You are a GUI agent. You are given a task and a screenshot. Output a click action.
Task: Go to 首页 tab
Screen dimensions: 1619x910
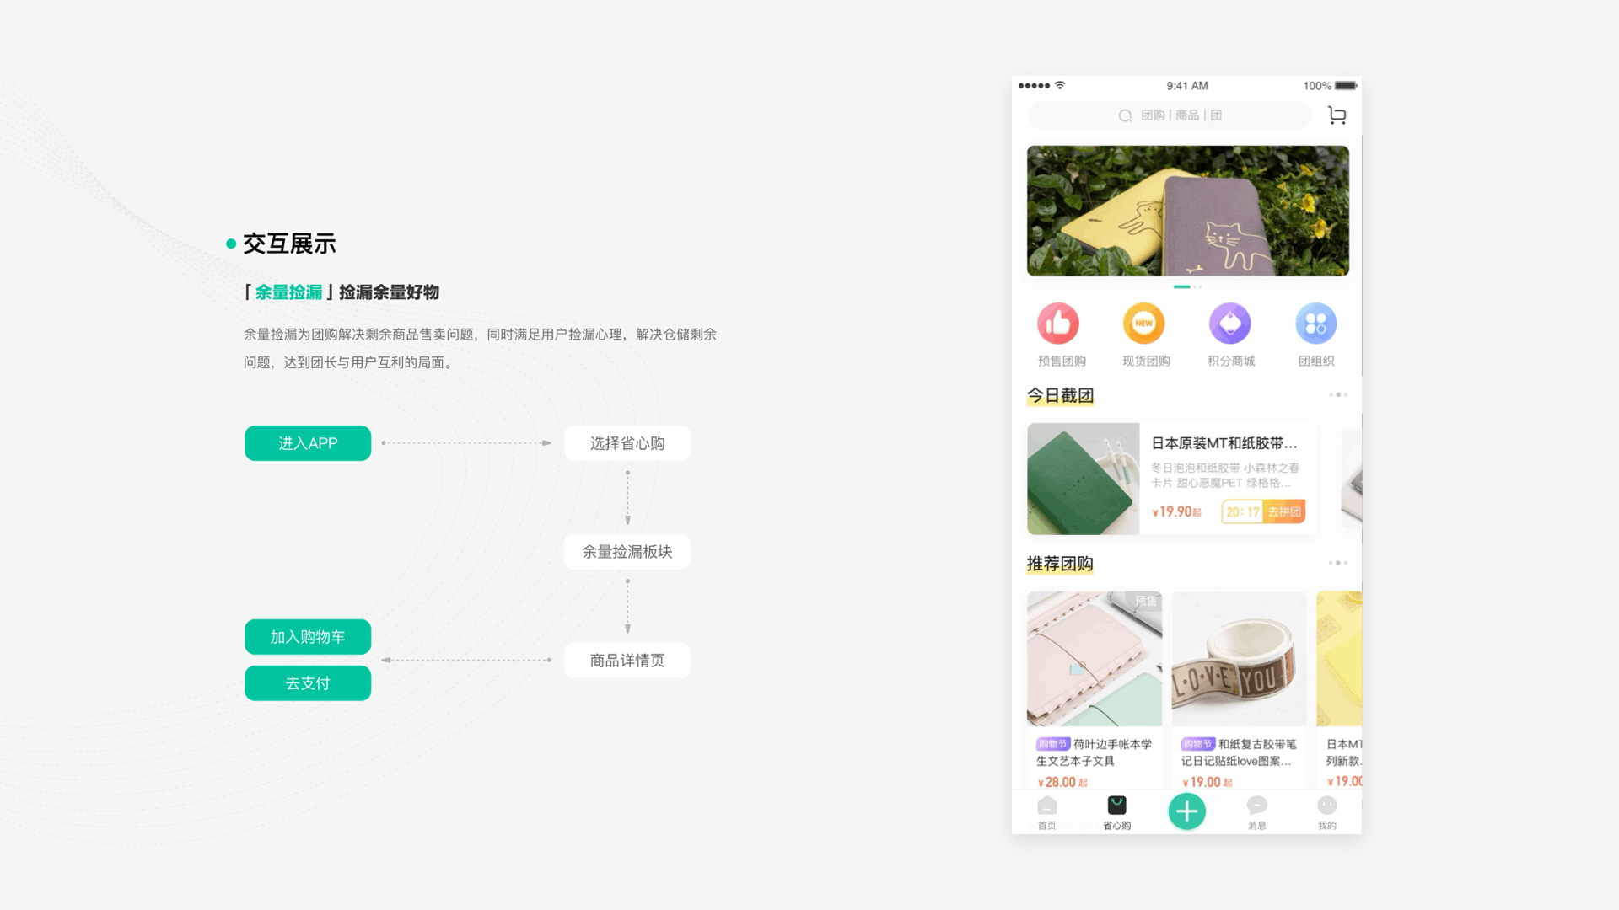[x=1046, y=813]
